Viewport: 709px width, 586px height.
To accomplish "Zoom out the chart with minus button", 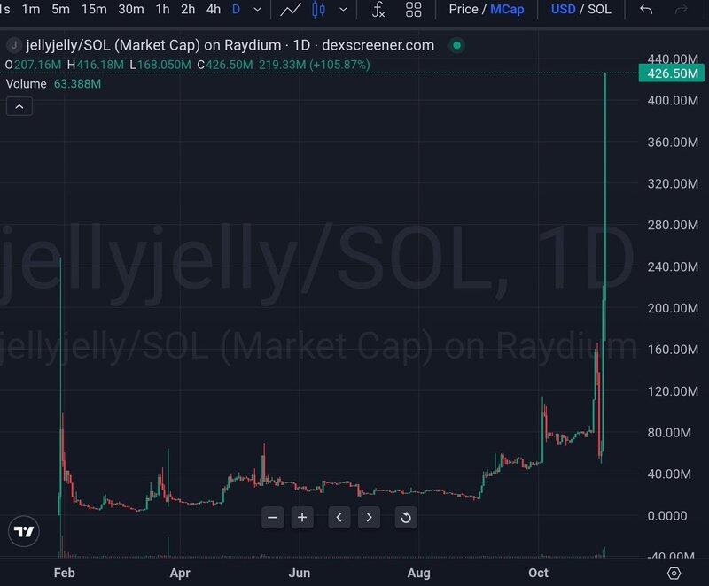I will (272, 517).
